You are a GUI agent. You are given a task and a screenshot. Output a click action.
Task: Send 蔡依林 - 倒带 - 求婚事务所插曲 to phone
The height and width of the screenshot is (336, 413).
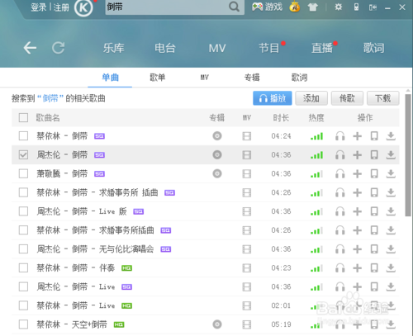point(374,230)
